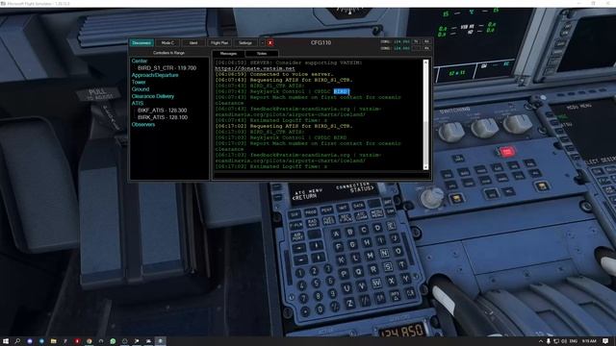Viewport: 616px width, 346px height.
Task: Click MCDU PERF page key
Action: click(x=327, y=210)
